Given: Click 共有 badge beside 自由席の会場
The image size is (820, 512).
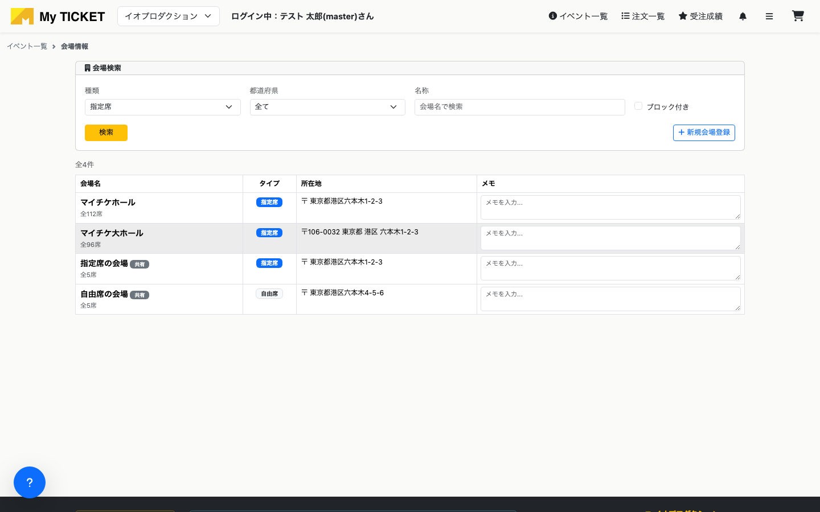Looking at the screenshot, I should (140, 295).
